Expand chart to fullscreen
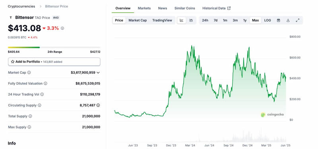 (297, 20)
